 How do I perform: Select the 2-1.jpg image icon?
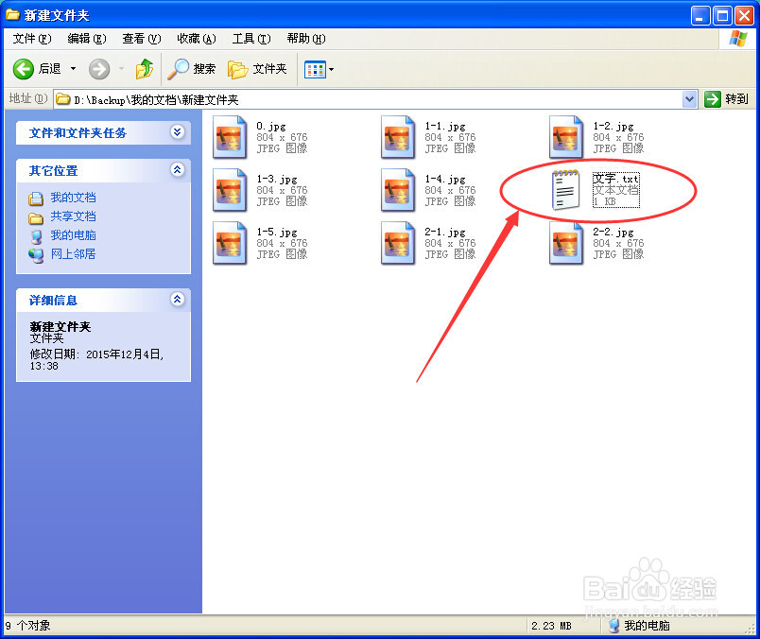point(397,243)
